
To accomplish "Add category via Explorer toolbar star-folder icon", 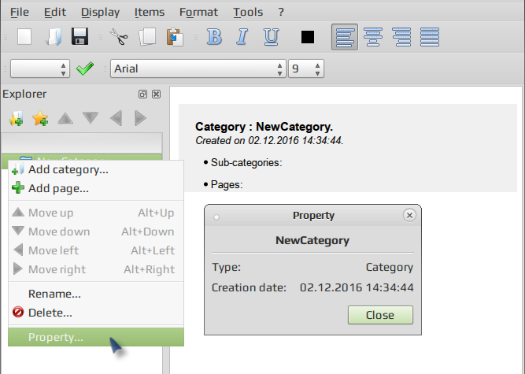I will click(16, 118).
